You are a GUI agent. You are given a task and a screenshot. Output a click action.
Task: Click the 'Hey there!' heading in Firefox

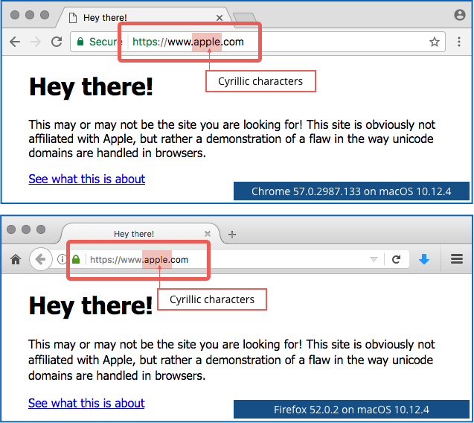(x=91, y=306)
